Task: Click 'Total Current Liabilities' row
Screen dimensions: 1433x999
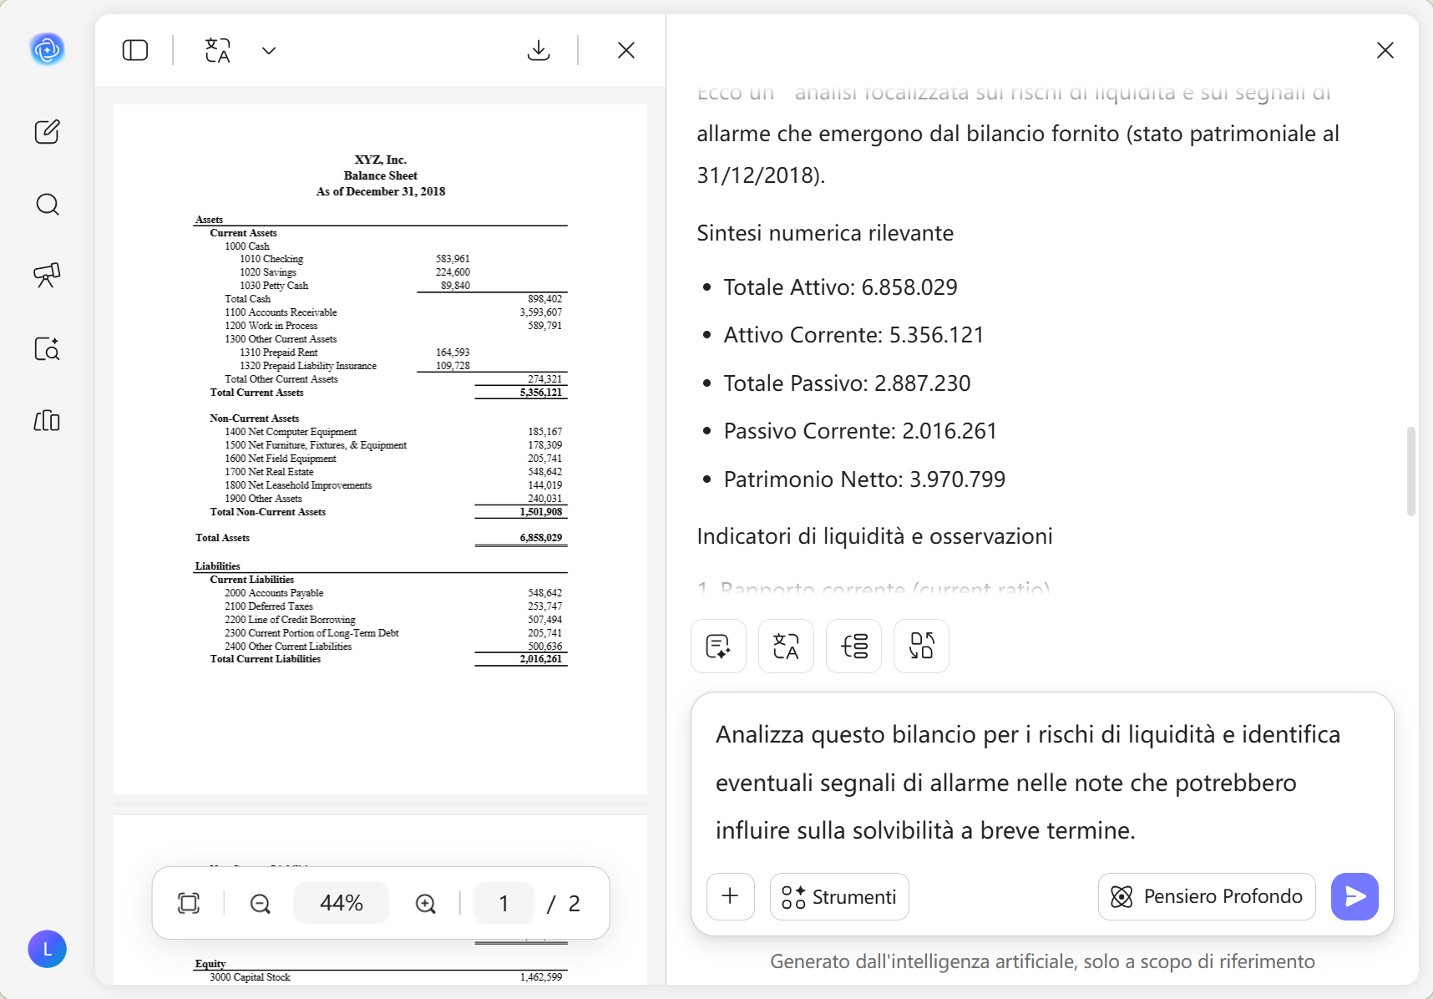Action: [387, 659]
